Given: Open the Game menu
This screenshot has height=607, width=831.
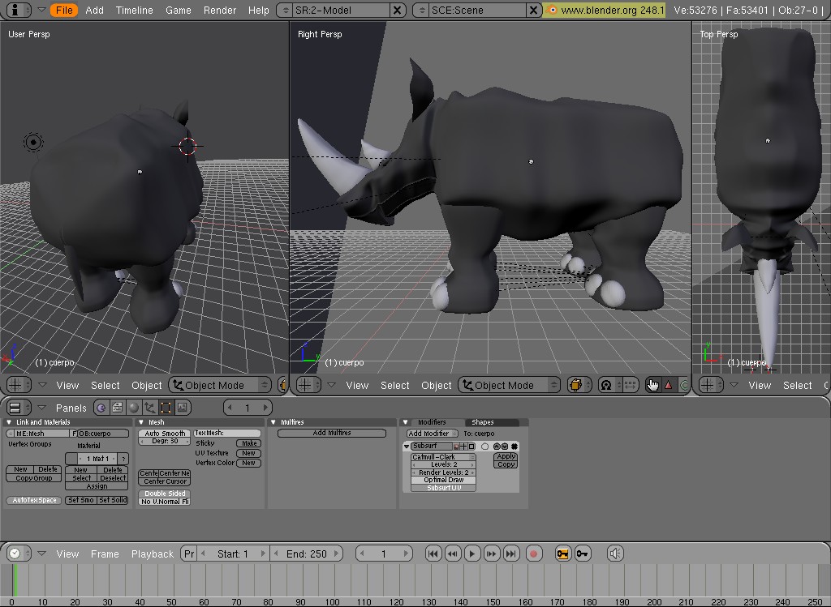Looking at the screenshot, I should click(178, 10).
